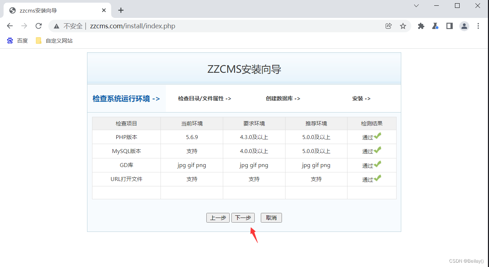Select the 检查系统运行环境 step
The width and height of the screenshot is (489, 267).
point(126,99)
